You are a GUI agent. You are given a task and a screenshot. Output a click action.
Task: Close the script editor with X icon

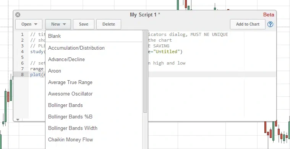[x=18, y=15]
